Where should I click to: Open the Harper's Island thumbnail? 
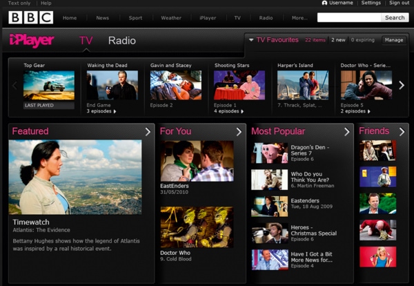pos(303,85)
